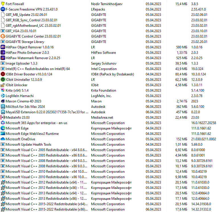Select Visual C++ 2015-2022 Redistributable (x86) entry
Screen dimensions: 220x212
point(47,209)
